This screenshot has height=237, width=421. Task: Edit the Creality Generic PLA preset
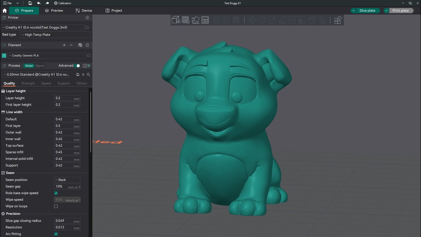pos(88,56)
